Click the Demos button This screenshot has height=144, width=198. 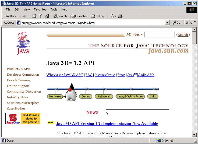pos(86,97)
